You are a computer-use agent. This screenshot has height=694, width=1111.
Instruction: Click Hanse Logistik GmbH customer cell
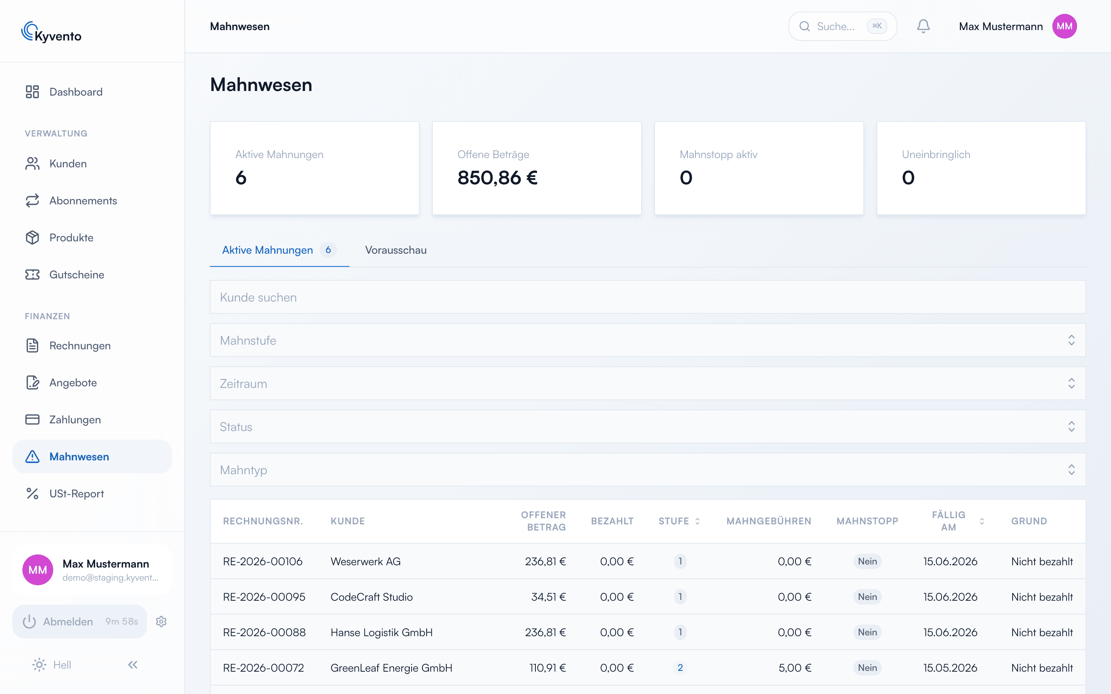(x=382, y=632)
